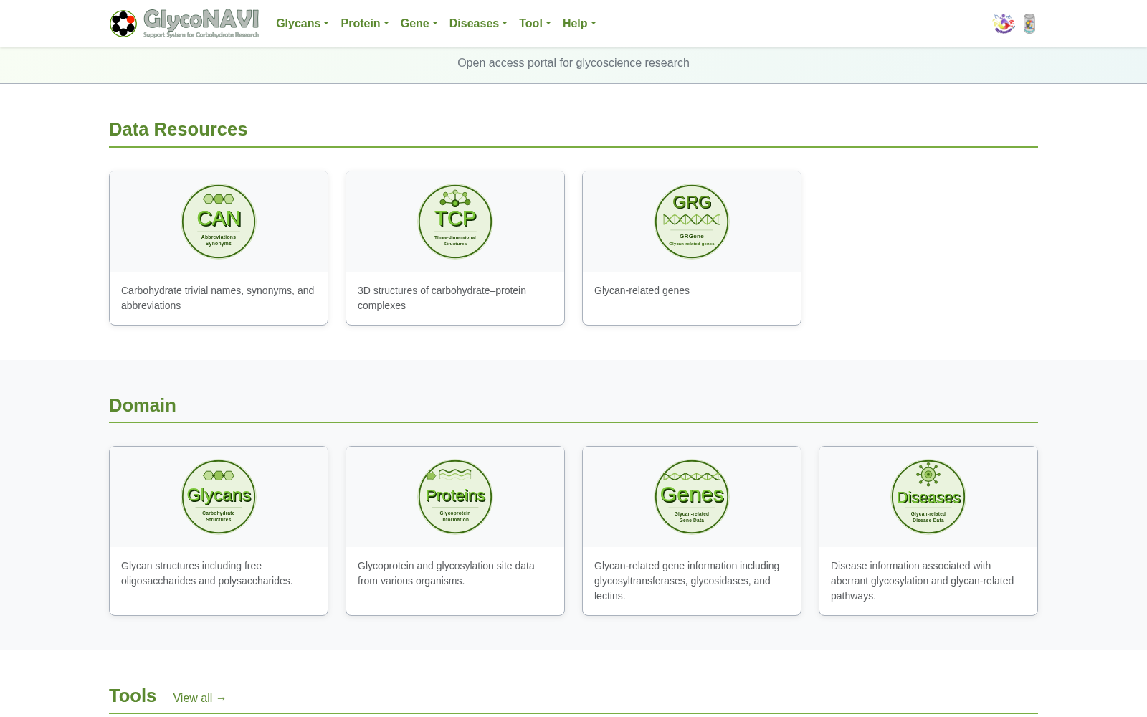
Task: Click "Carbohydrate trivial names, synonyms, and abbreviations" text
Action: tap(218, 298)
